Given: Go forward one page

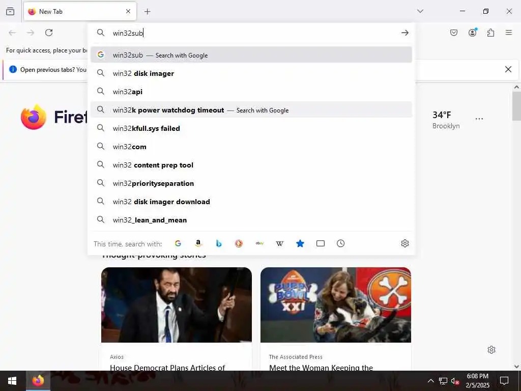Looking at the screenshot, I should (31, 33).
